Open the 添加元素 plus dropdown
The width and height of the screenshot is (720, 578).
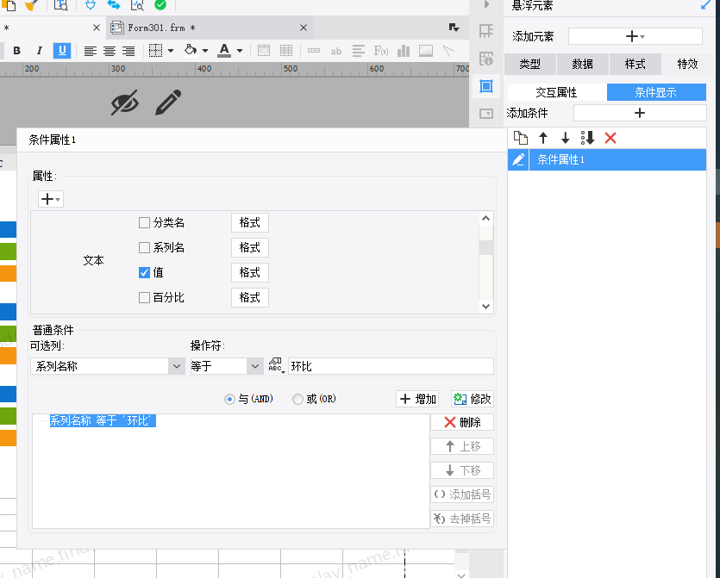click(x=635, y=36)
